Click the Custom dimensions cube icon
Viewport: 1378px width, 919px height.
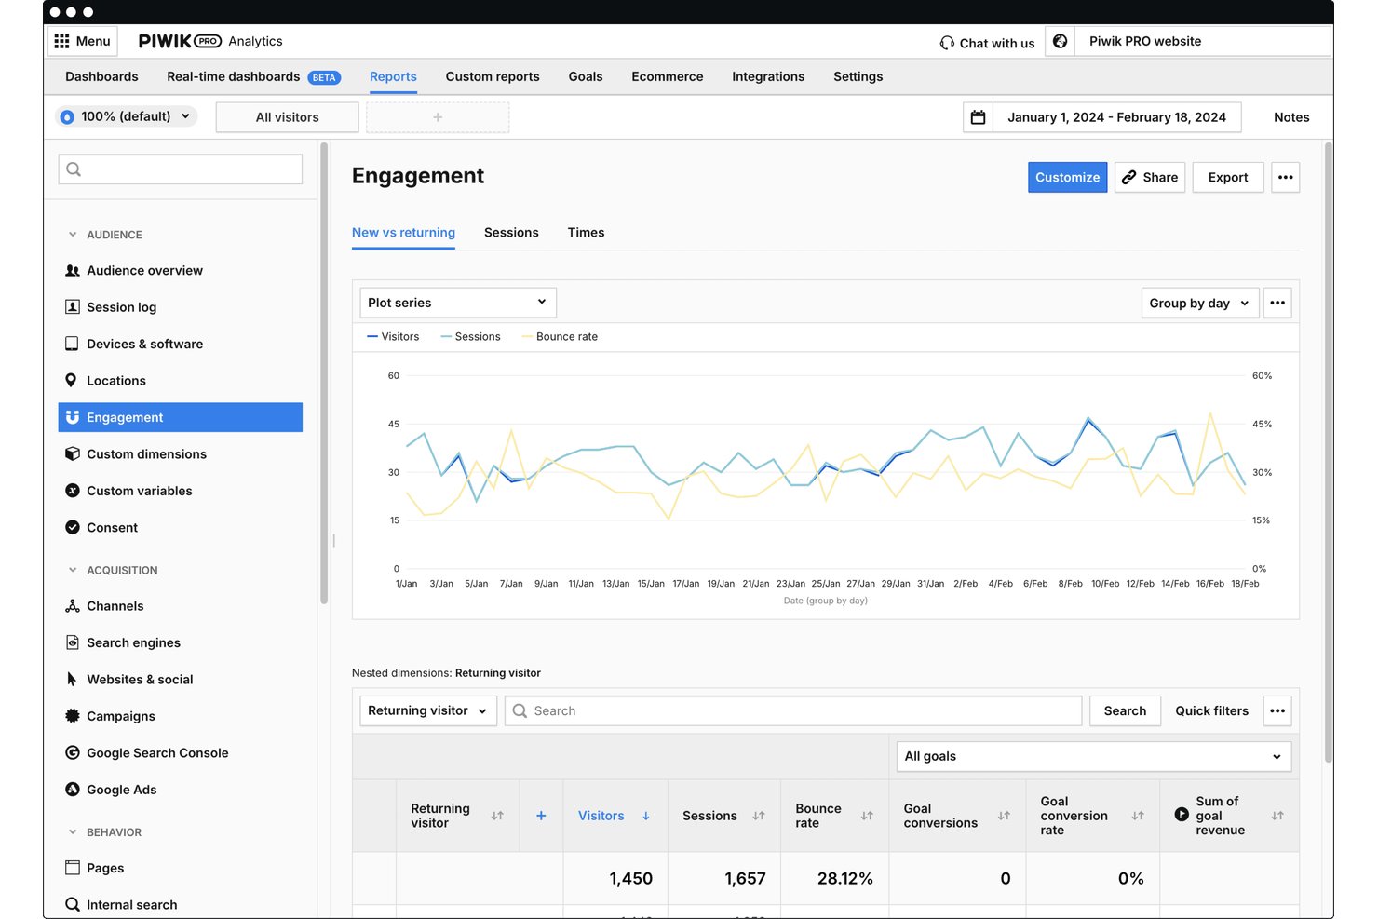[x=72, y=453]
